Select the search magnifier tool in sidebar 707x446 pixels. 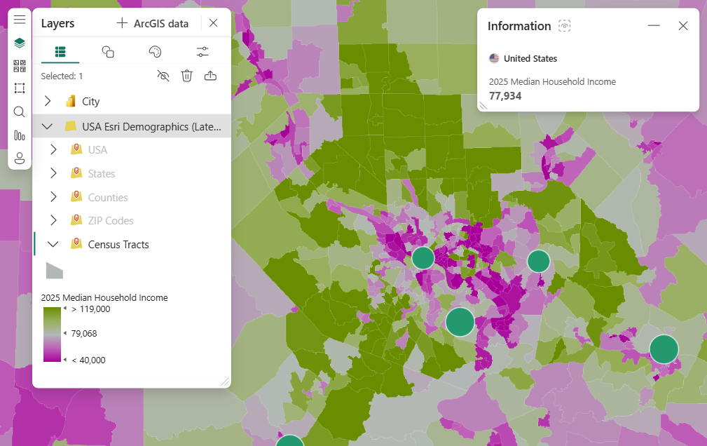19,111
